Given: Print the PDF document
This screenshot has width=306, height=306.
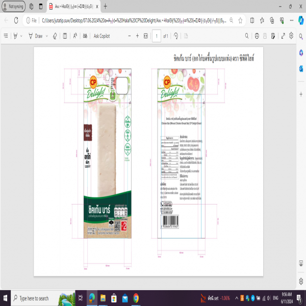Looking at the screenshot, I should (x=257, y=36).
